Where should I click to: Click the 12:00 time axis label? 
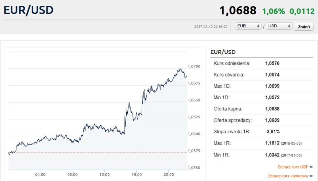[105, 175]
